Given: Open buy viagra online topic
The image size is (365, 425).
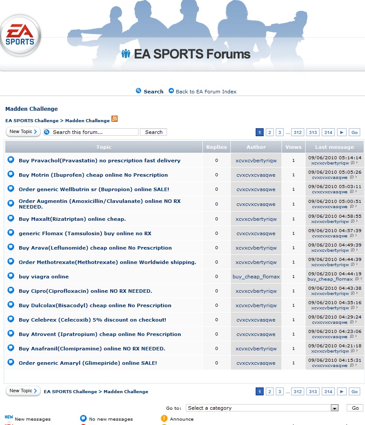Looking at the screenshot, I should coord(44,277).
